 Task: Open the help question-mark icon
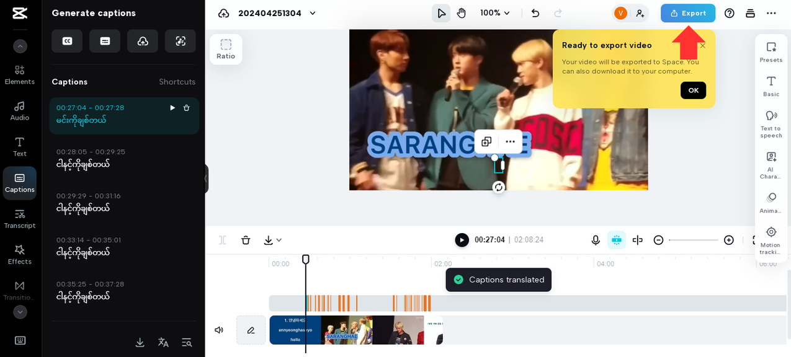[730, 13]
